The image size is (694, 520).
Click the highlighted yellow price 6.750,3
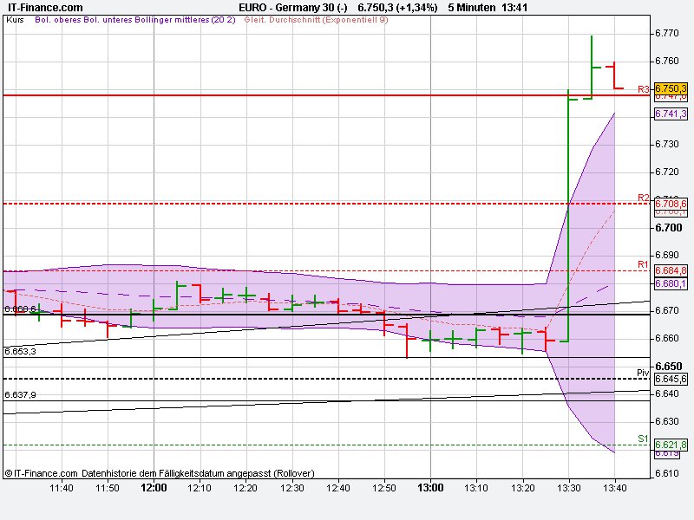coord(671,89)
